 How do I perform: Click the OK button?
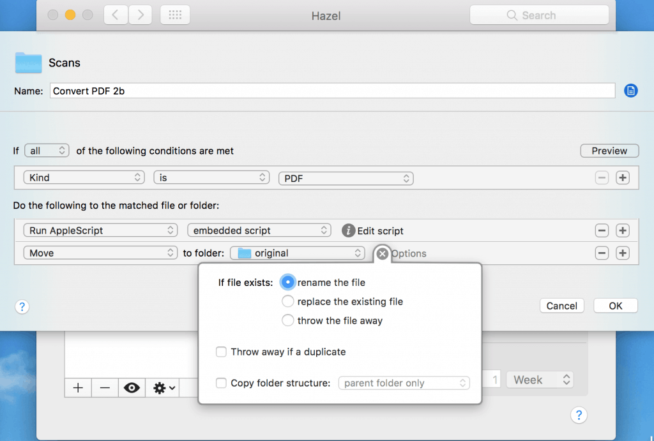pos(616,306)
